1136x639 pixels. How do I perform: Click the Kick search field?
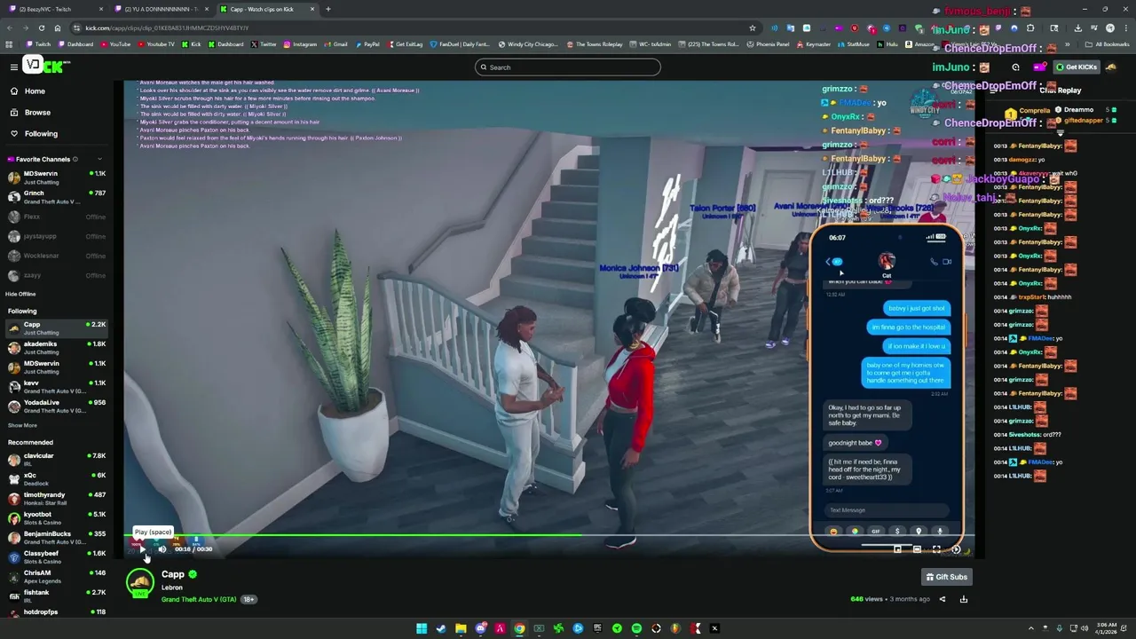click(568, 67)
